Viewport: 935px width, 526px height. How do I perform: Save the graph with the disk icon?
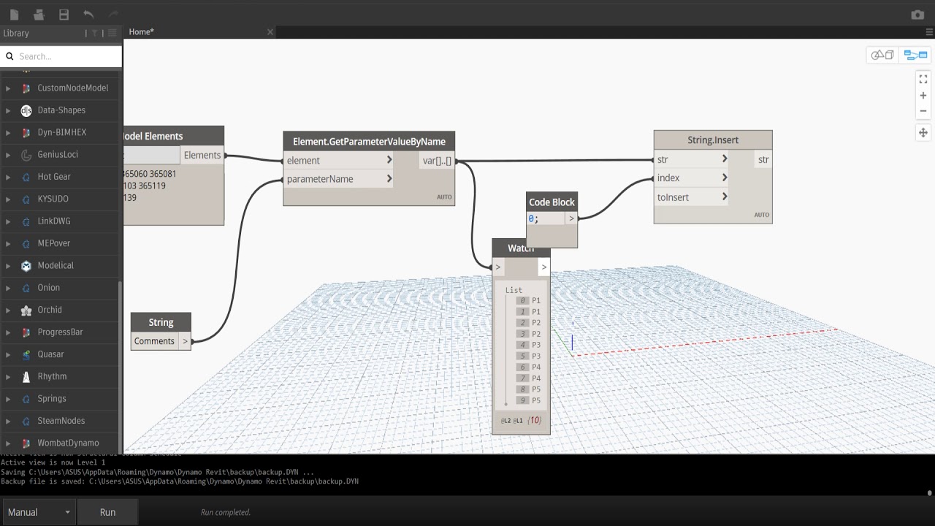64,15
